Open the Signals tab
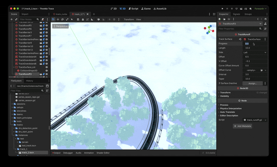The width and height of the screenshot is (277, 167). tap(236, 14)
